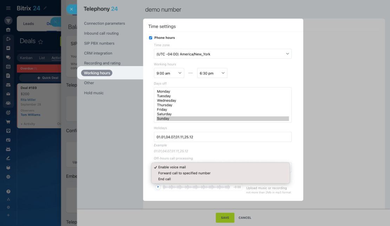This screenshot has width=390, height=226.
Task: Click Upload music or recording
Action: (x=266, y=188)
